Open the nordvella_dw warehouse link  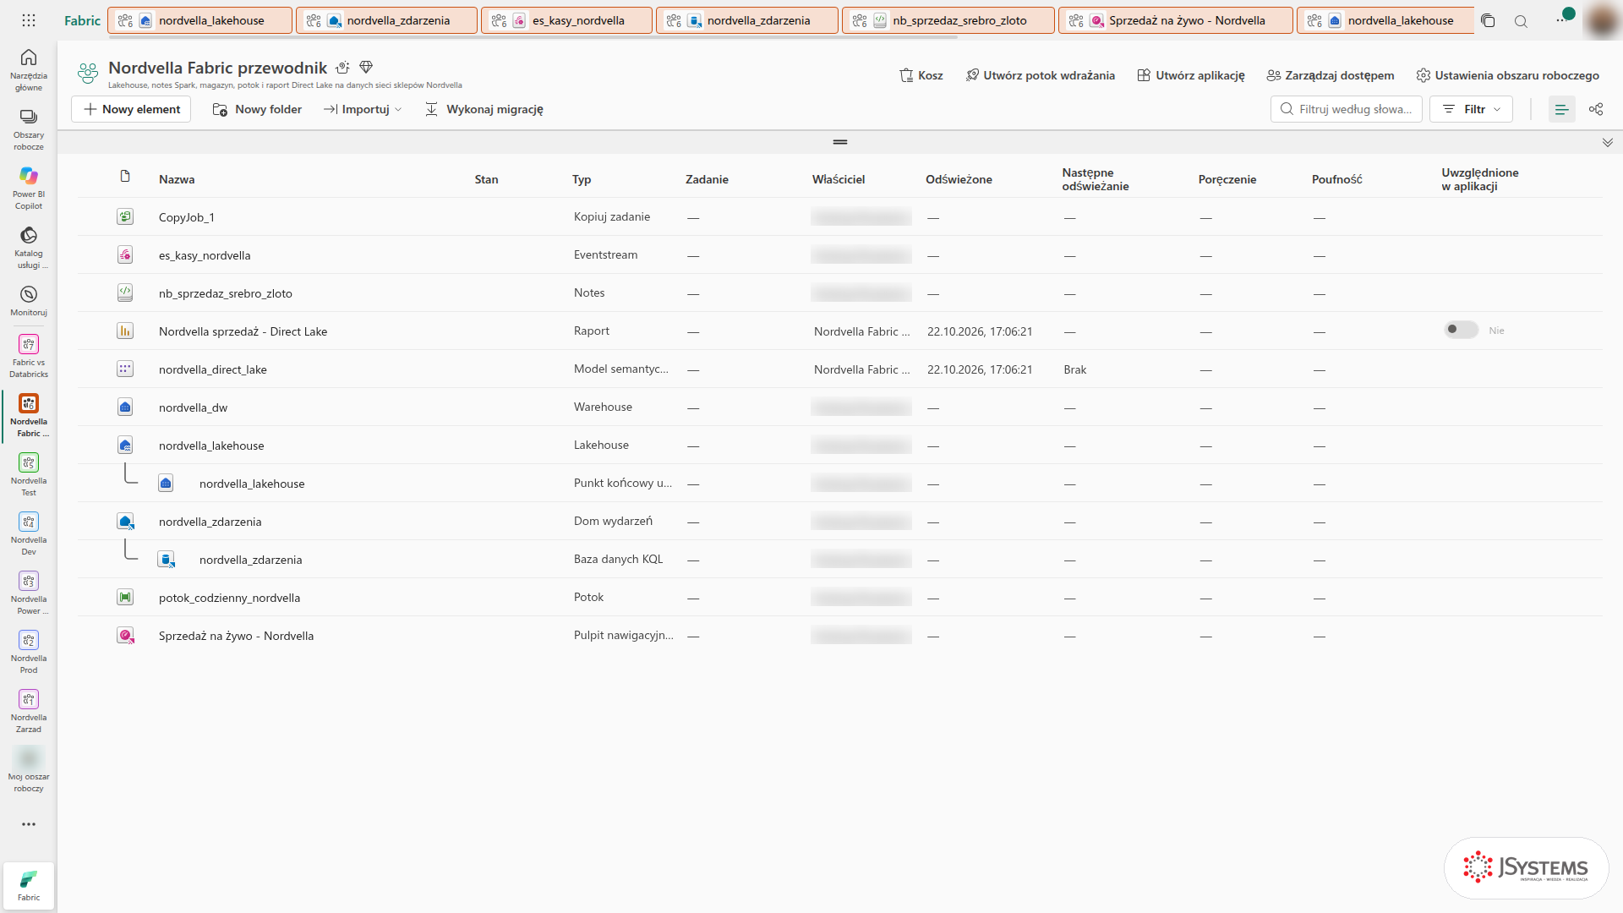click(193, 407)
